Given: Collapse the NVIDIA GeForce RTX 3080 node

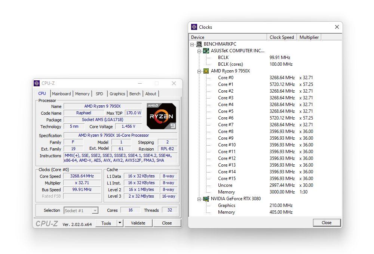Looking at the screenshot, I should 199,199.
